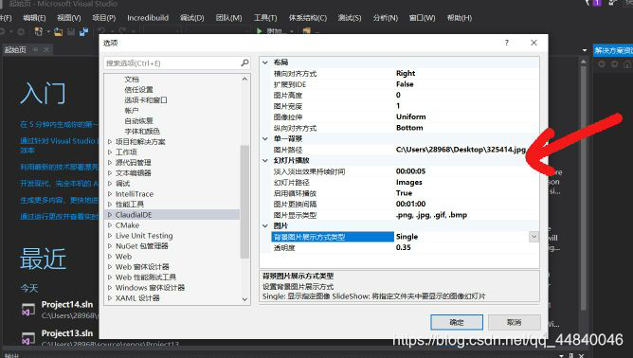Collapse the 图片 property section
Screen dimensions: 633x358
265,226
